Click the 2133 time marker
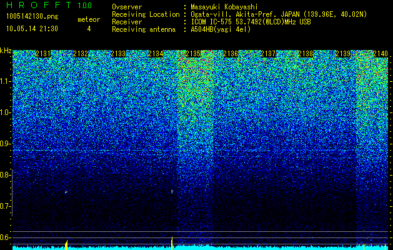This screenshot has height=250, width=393. (x=118, y=54)
